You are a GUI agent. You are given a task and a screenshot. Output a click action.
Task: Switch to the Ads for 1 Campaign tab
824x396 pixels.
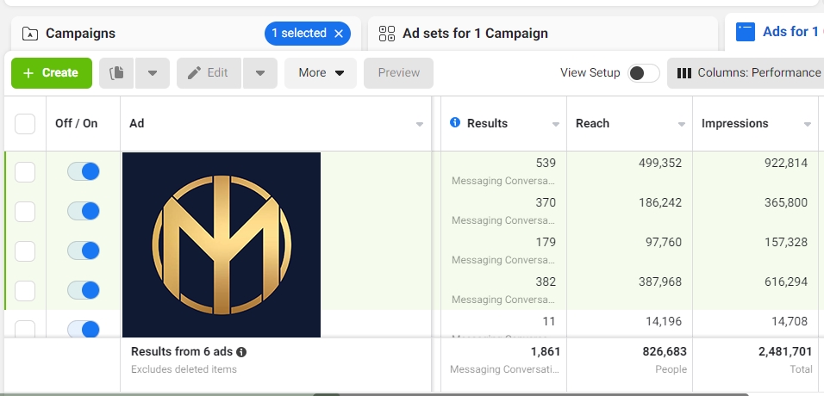click(775, 32)
